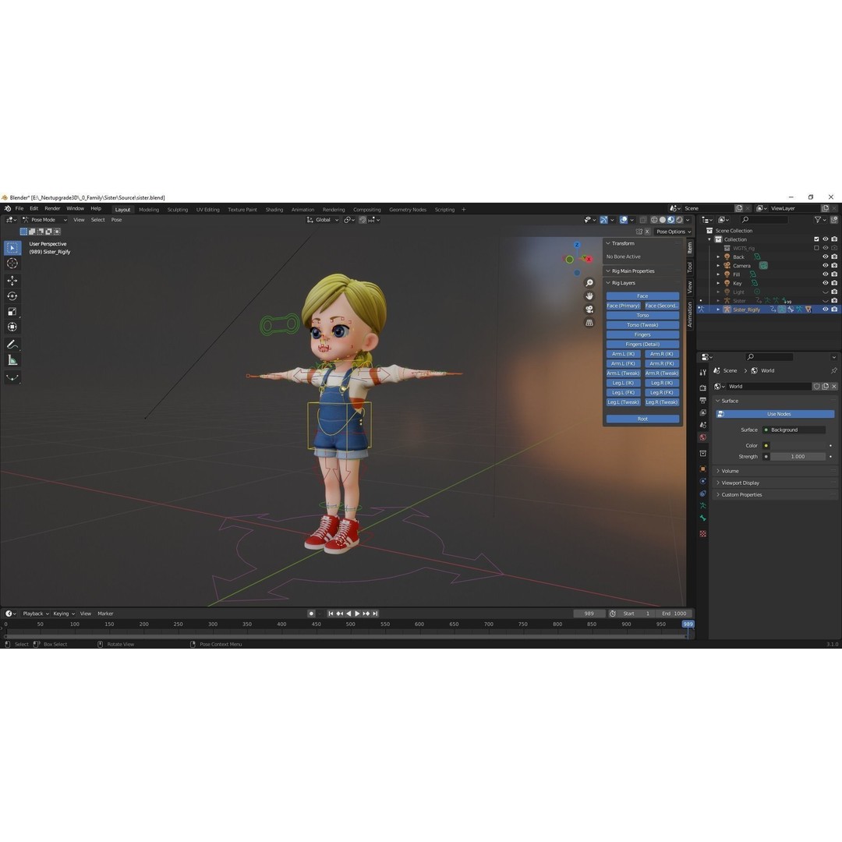Collapse the Rig Layers panel

tap(642, 283)
